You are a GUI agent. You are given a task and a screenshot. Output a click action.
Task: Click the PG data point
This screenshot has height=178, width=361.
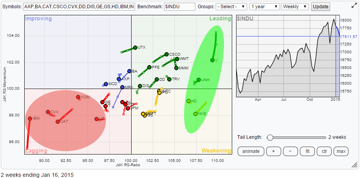coord(159,93)
